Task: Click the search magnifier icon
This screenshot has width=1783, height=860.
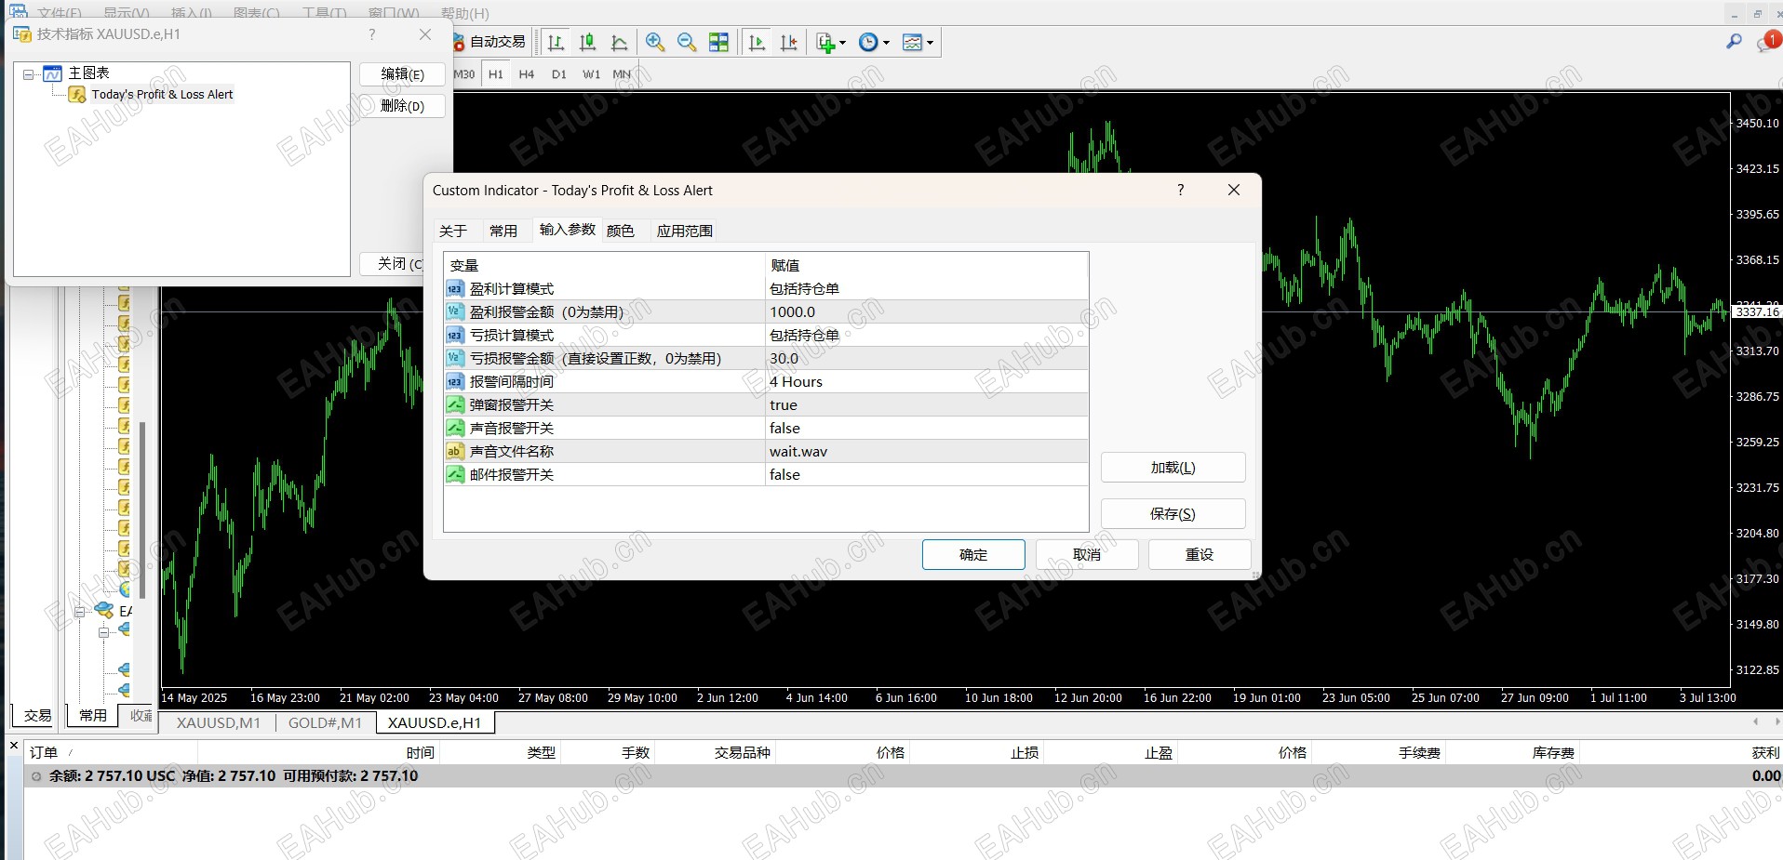Action: pyautogui.click(x=1734, y=42)
